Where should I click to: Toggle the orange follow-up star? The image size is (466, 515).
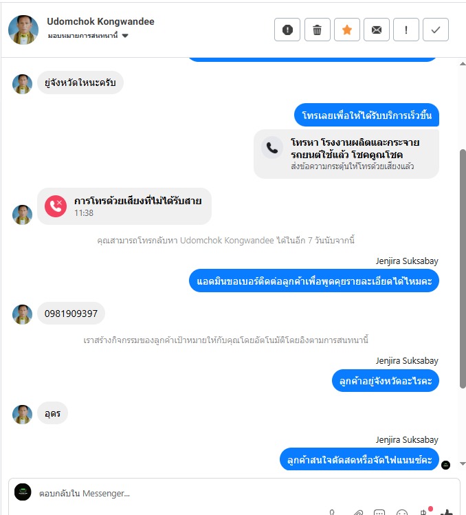click(x=347, y=30)
